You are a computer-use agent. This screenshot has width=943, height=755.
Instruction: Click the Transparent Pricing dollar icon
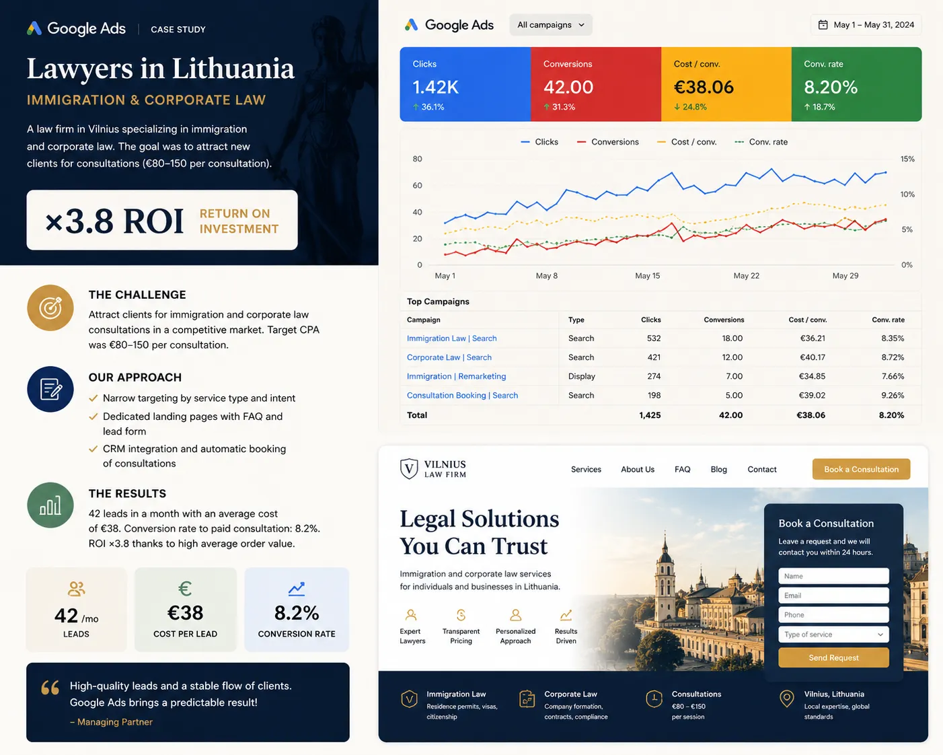(x=461, y=615)
